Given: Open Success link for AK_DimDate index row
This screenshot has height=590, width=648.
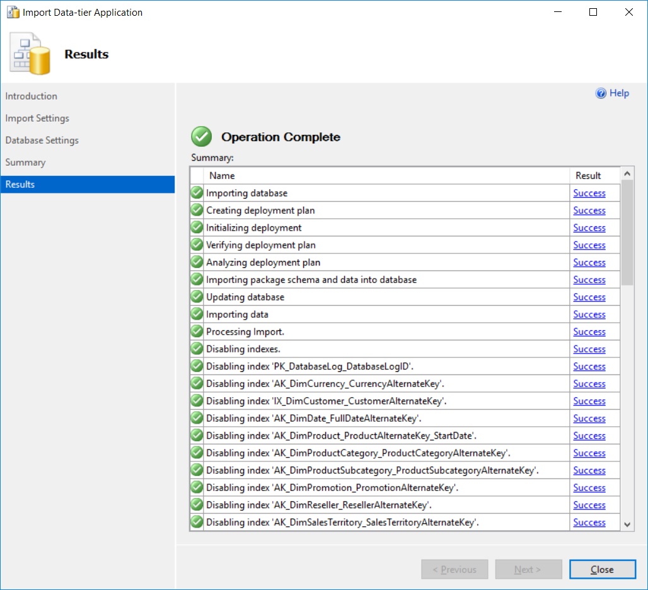Looking at the screenshot, I should [589, 419].
